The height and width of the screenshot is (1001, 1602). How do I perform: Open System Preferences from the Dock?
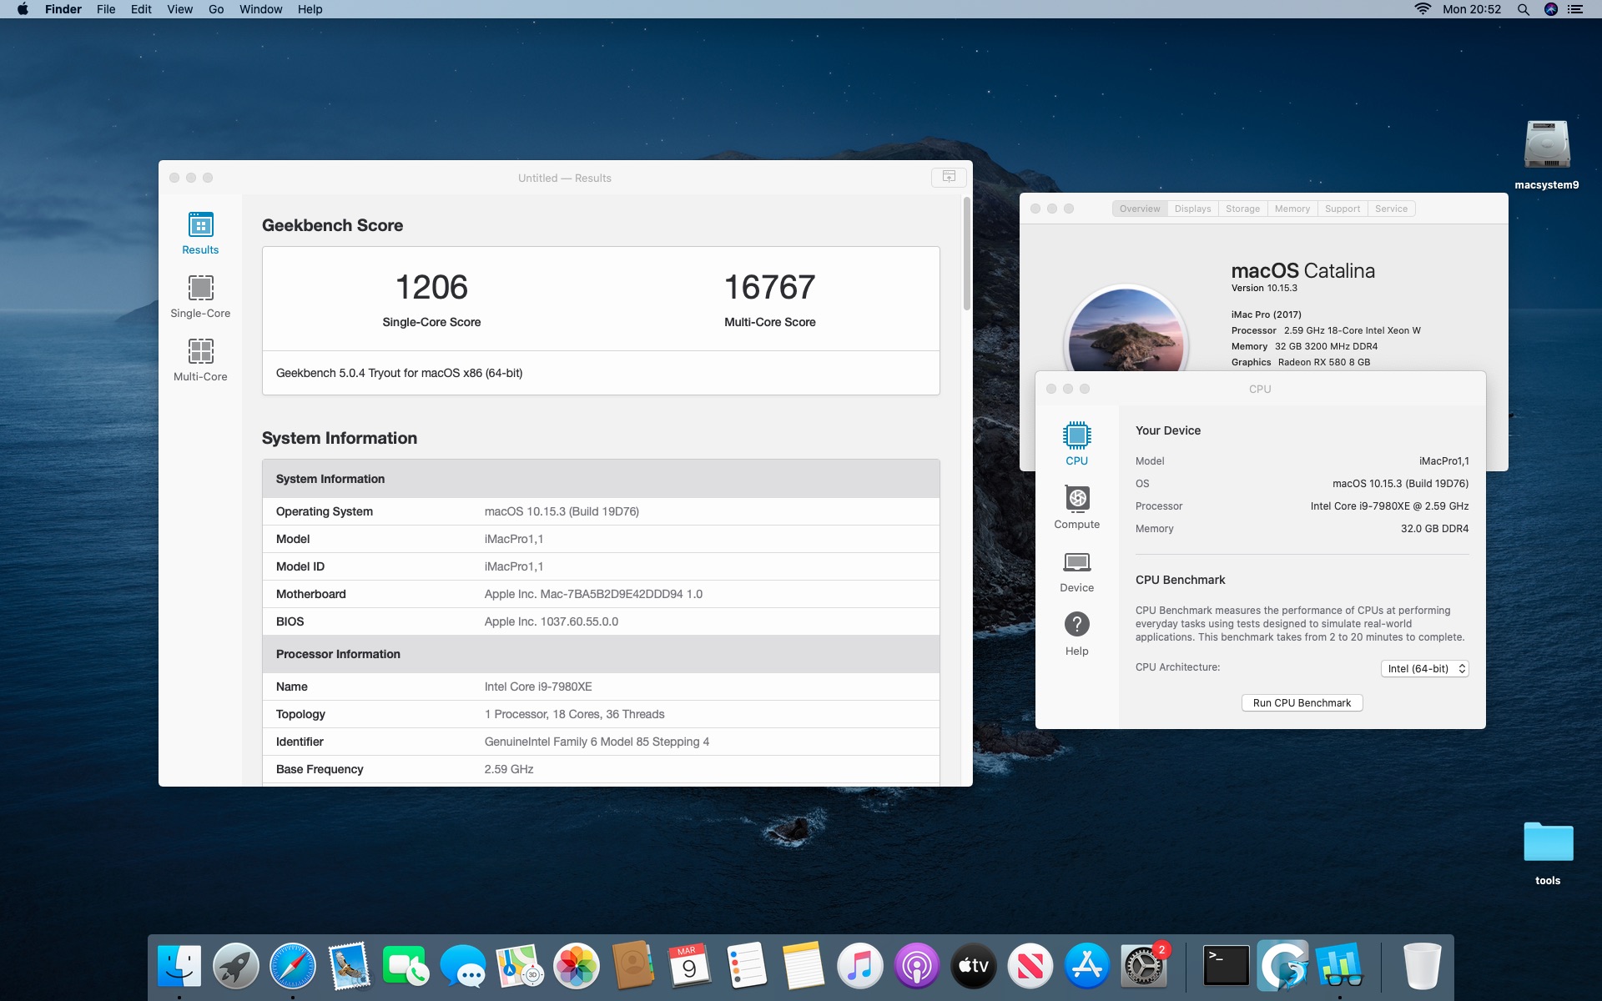point(1142,967)
